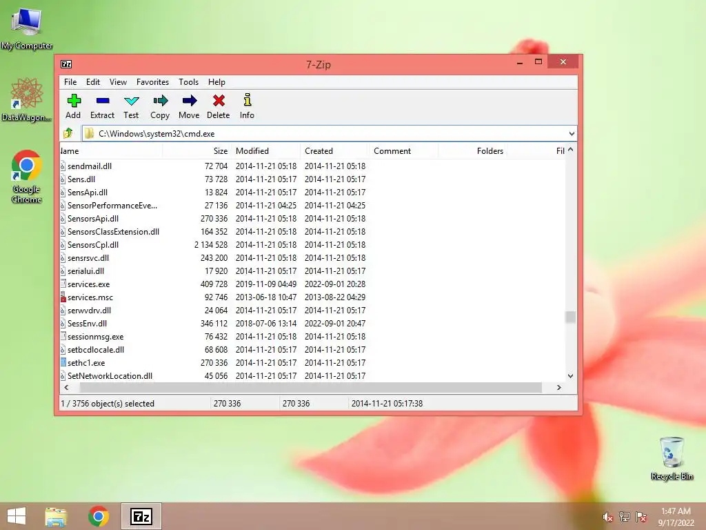Open the Recycle Bin icon
This screenshot has height=530, width=706.
(672, 458)
